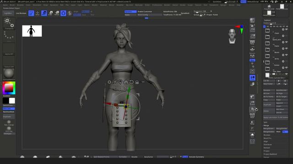This screenshot has height=164, width=293.
Task: Open the Document menu
Action: point(37,5)
